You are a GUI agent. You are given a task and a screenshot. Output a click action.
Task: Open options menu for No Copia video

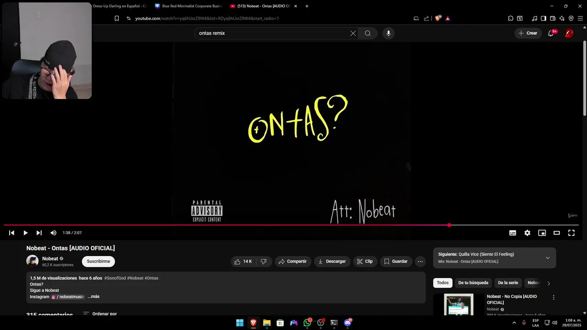(x=554, y=297)
